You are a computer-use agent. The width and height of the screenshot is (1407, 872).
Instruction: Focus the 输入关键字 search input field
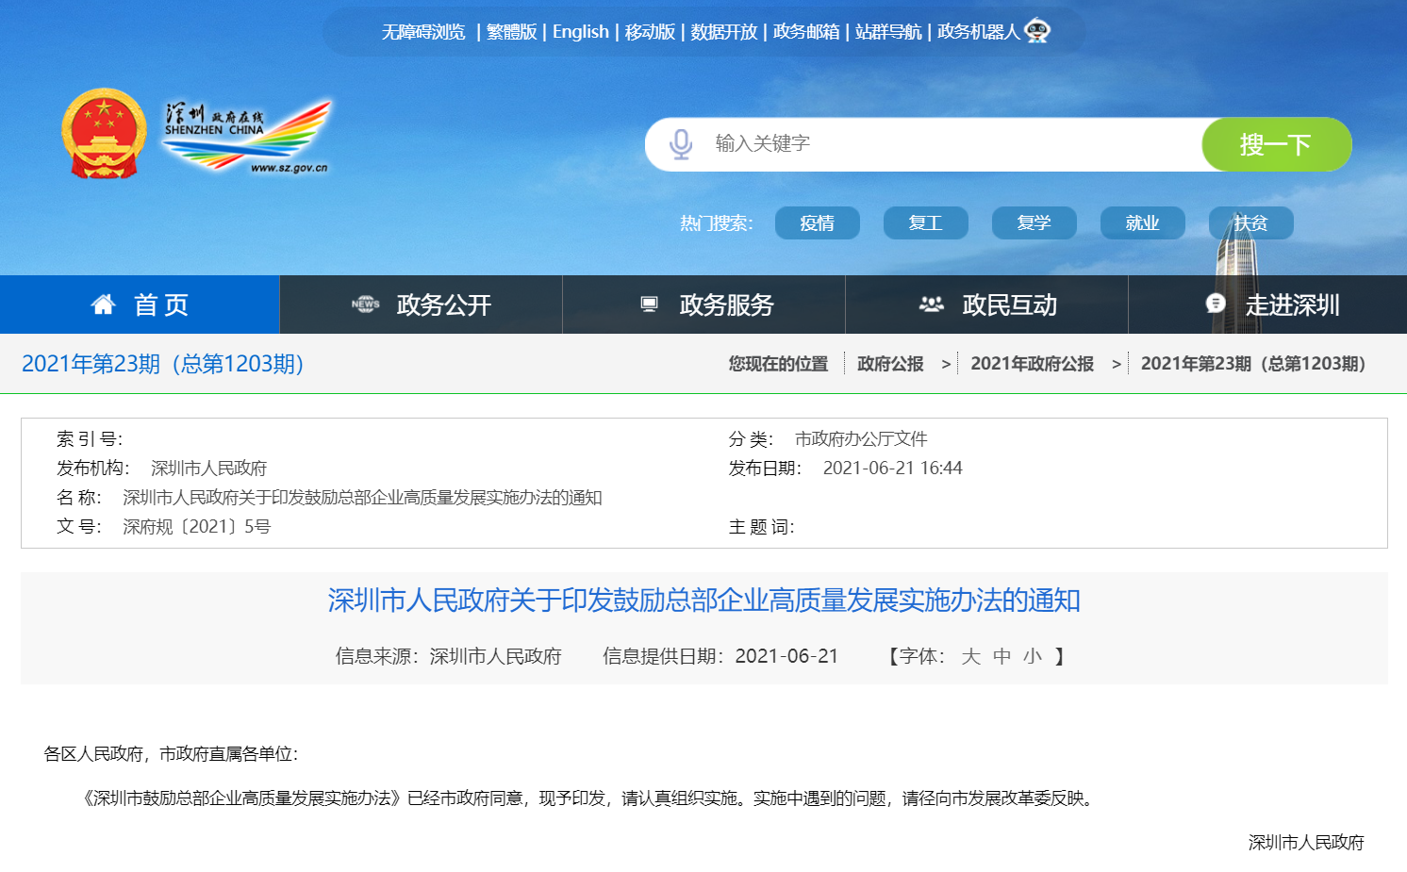coord(943,144)
